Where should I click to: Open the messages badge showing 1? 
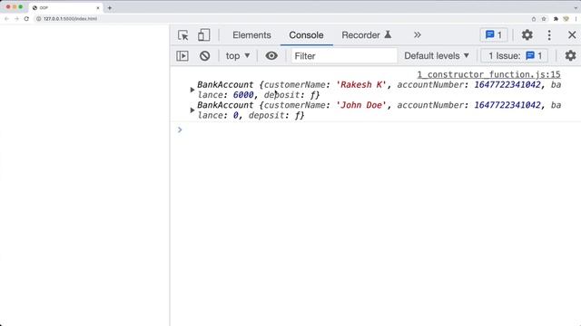[x=494, y=35]
